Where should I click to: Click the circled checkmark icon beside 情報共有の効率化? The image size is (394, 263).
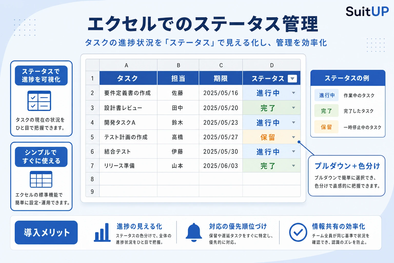[298, 232]
